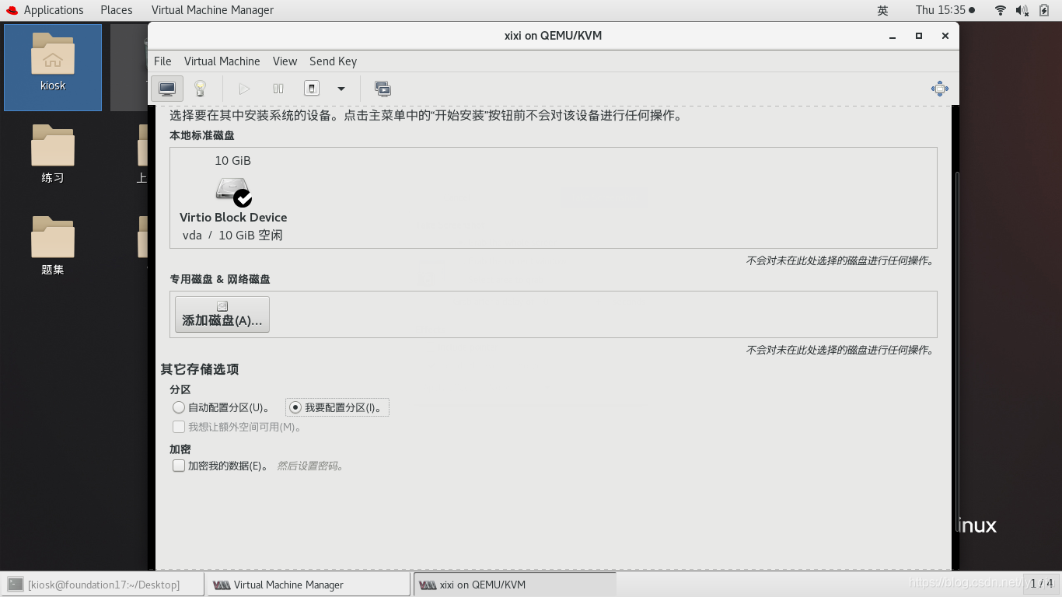Switch to Virtual Machine Manager taskbar entry

point(309,585)
